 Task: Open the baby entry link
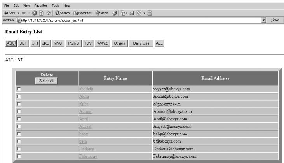84,134
